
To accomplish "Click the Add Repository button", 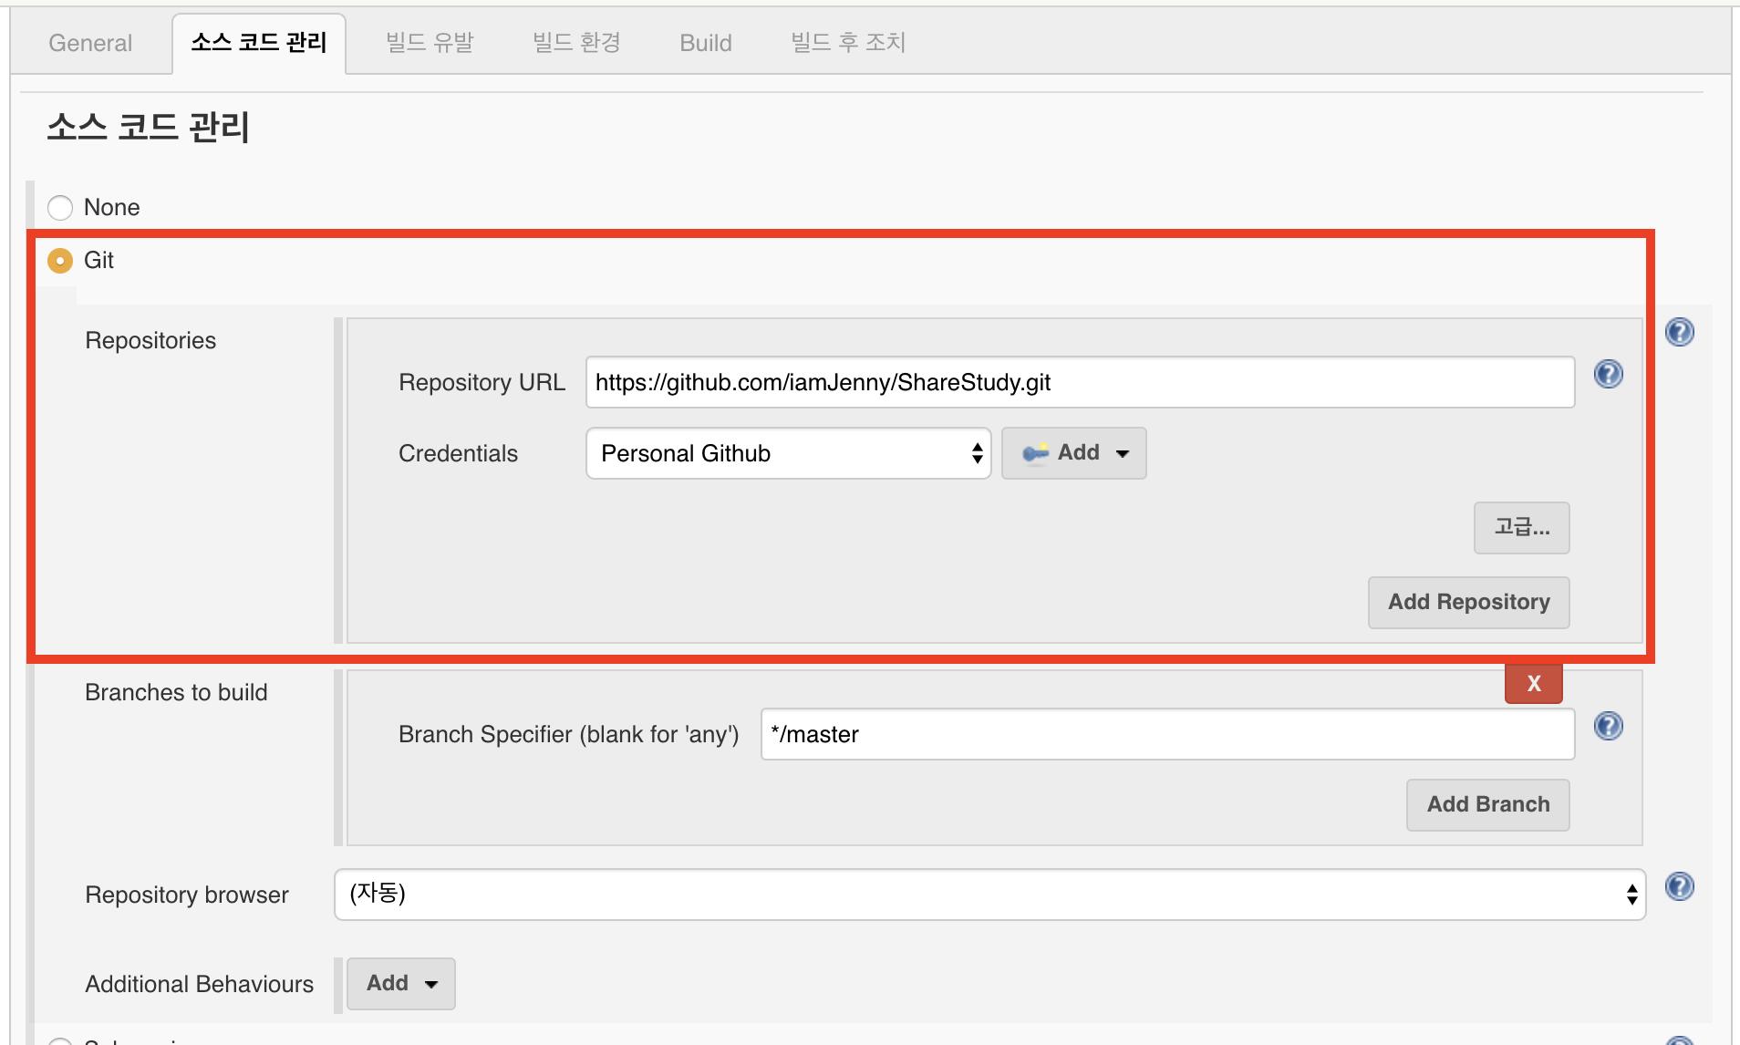I will [1468, 602].
